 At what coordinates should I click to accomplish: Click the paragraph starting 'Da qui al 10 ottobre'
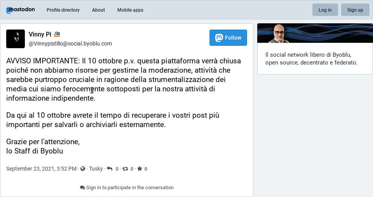coord(113,120)
